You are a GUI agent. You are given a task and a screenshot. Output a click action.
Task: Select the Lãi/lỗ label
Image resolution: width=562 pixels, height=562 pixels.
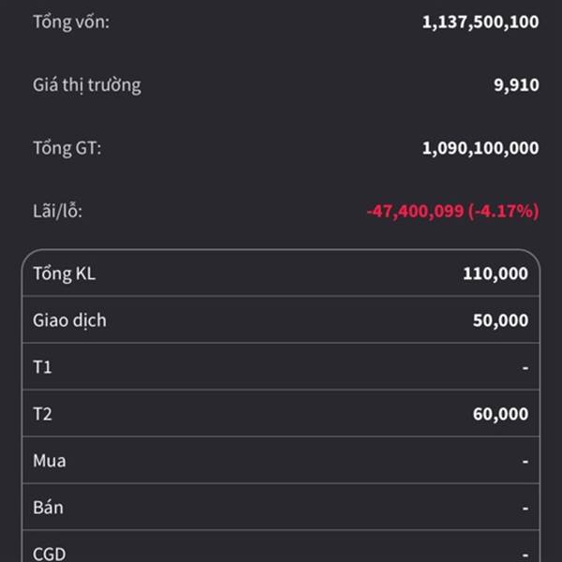click(x=58, y=211)
